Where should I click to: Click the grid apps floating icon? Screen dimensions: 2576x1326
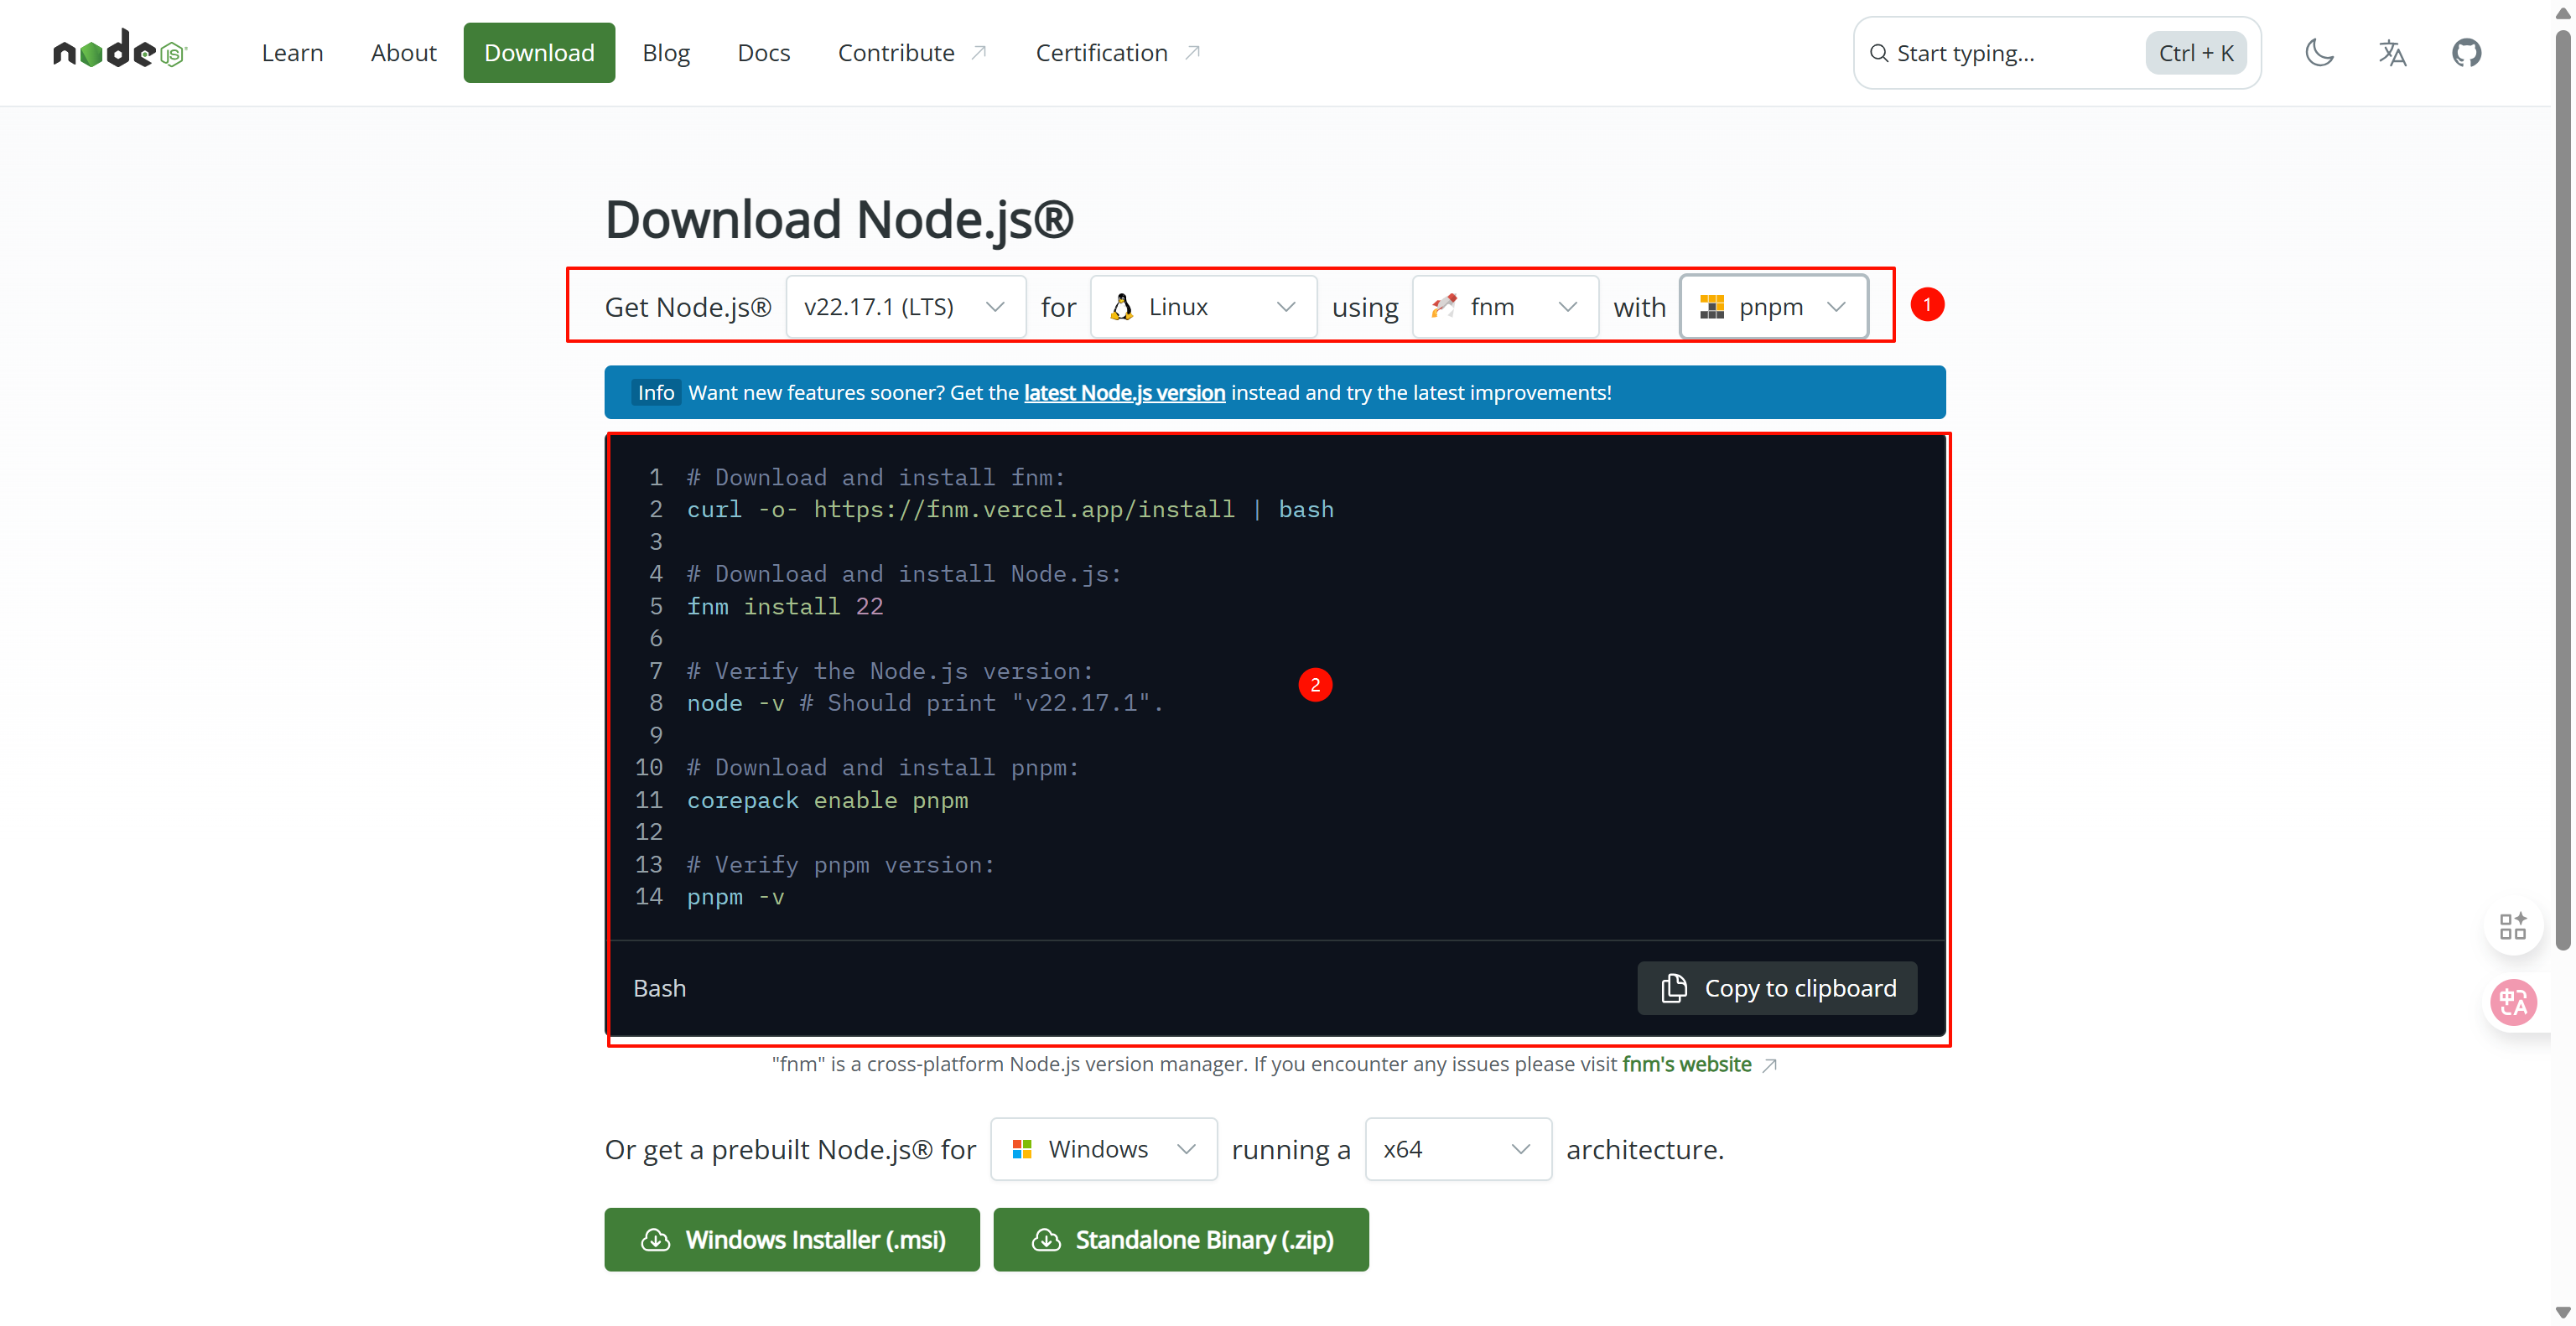click(2513, 926)
